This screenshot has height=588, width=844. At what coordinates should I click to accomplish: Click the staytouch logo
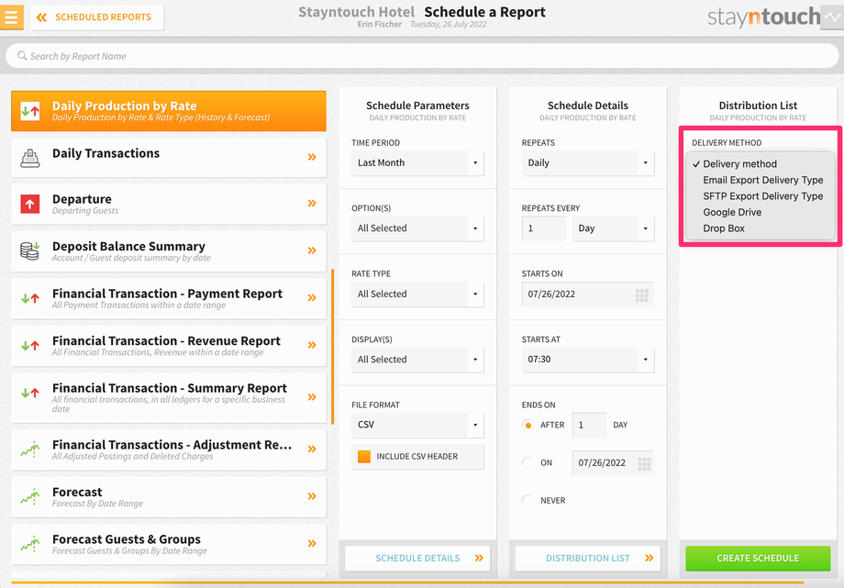click(763, 17)
